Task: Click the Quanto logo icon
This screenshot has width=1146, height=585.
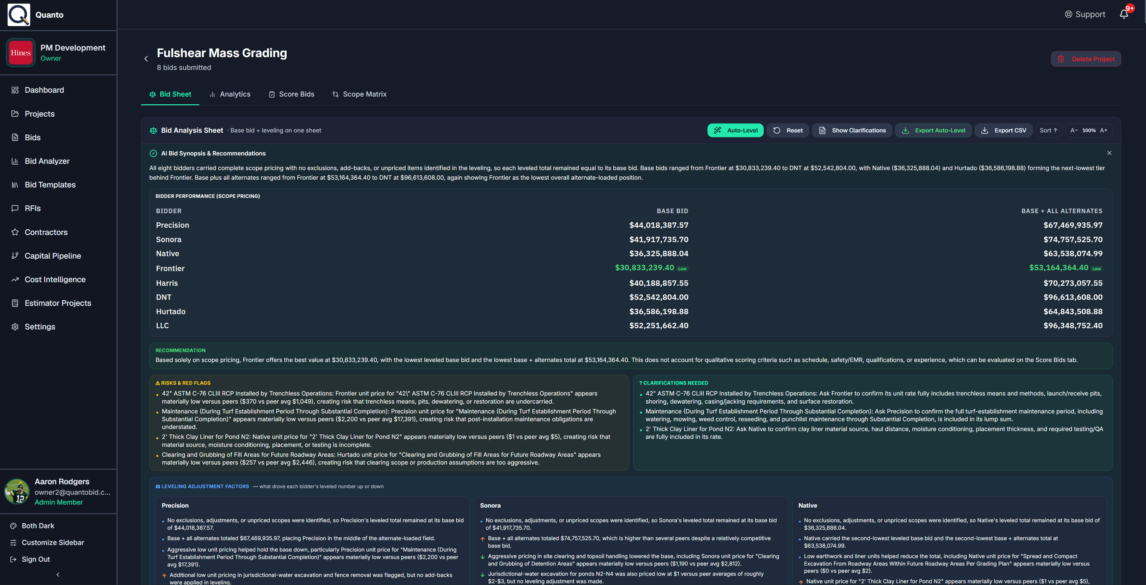Action: click(19, 15)
